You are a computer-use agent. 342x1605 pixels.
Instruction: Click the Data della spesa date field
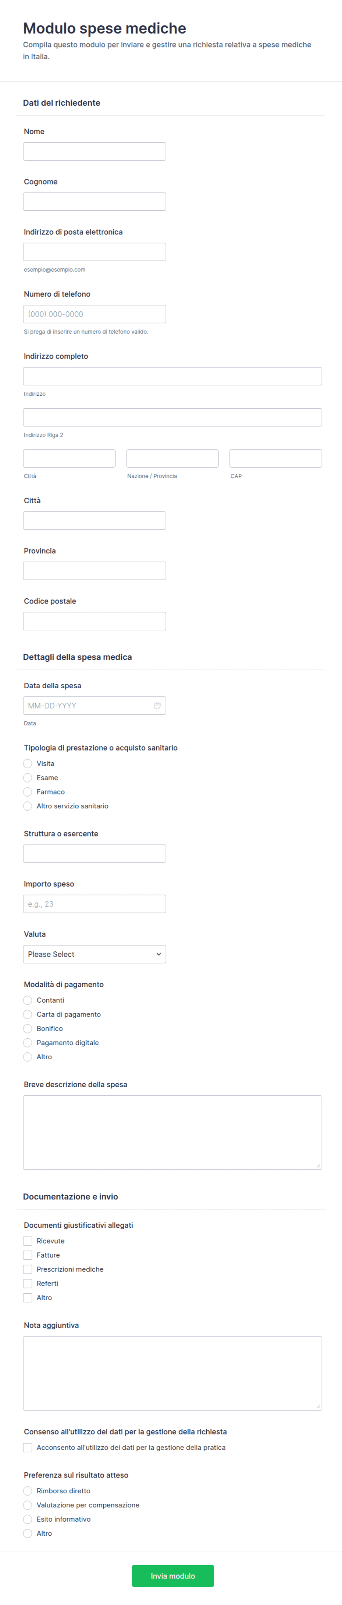(95, 705)
